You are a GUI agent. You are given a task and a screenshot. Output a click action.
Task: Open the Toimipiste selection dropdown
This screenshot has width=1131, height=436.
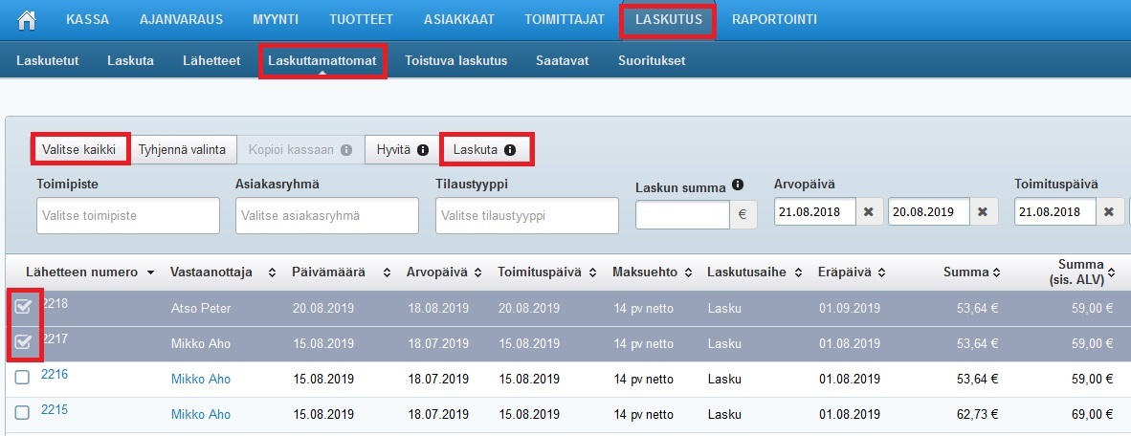tap(128, 216)
